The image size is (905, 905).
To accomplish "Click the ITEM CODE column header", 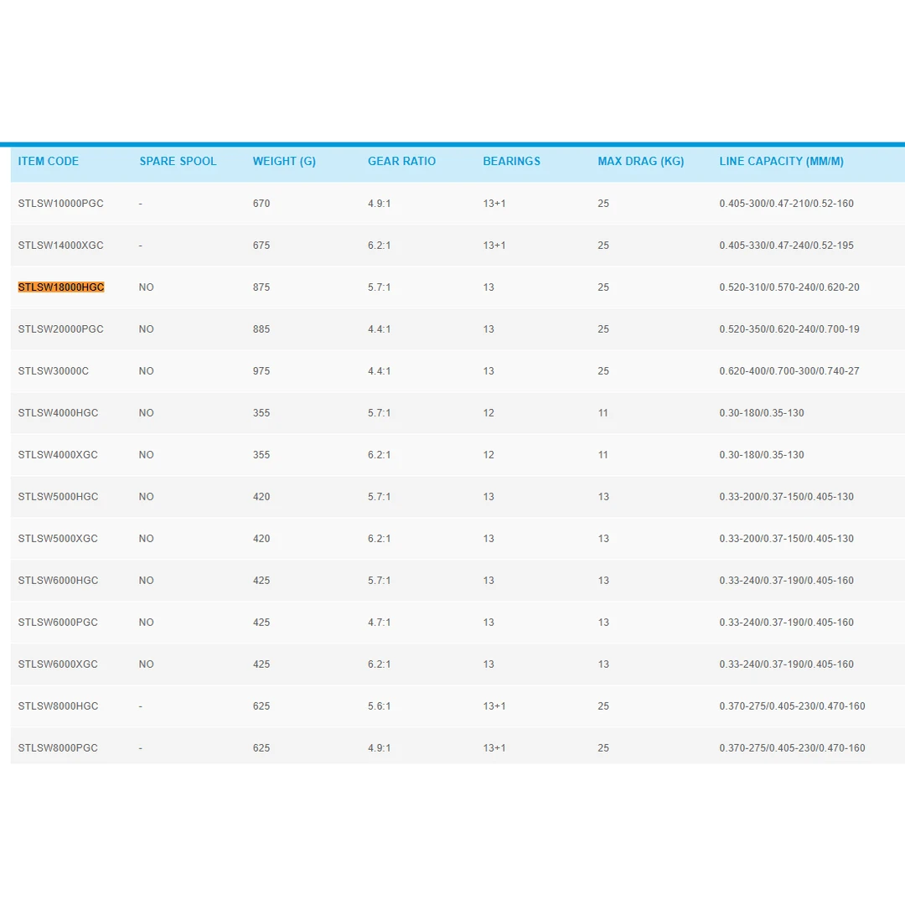I will click(x=49, y=161).
